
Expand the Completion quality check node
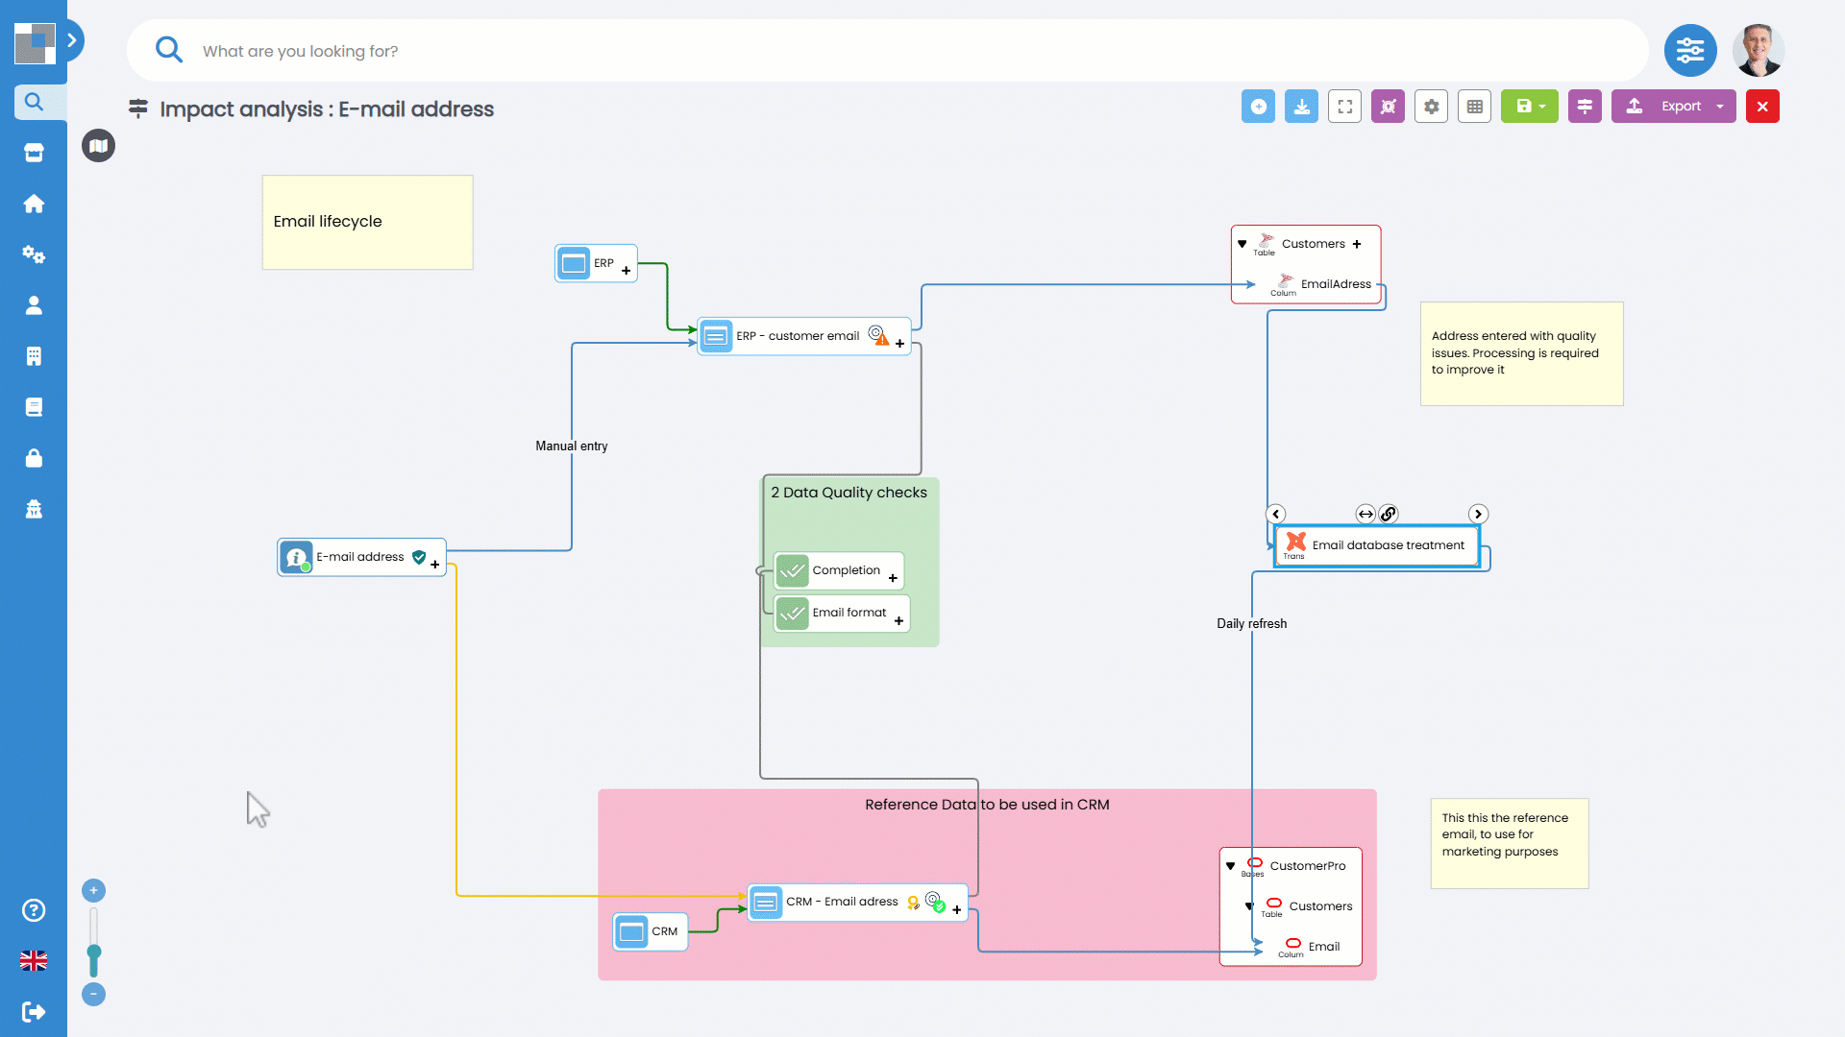click(x=893, y=578)
